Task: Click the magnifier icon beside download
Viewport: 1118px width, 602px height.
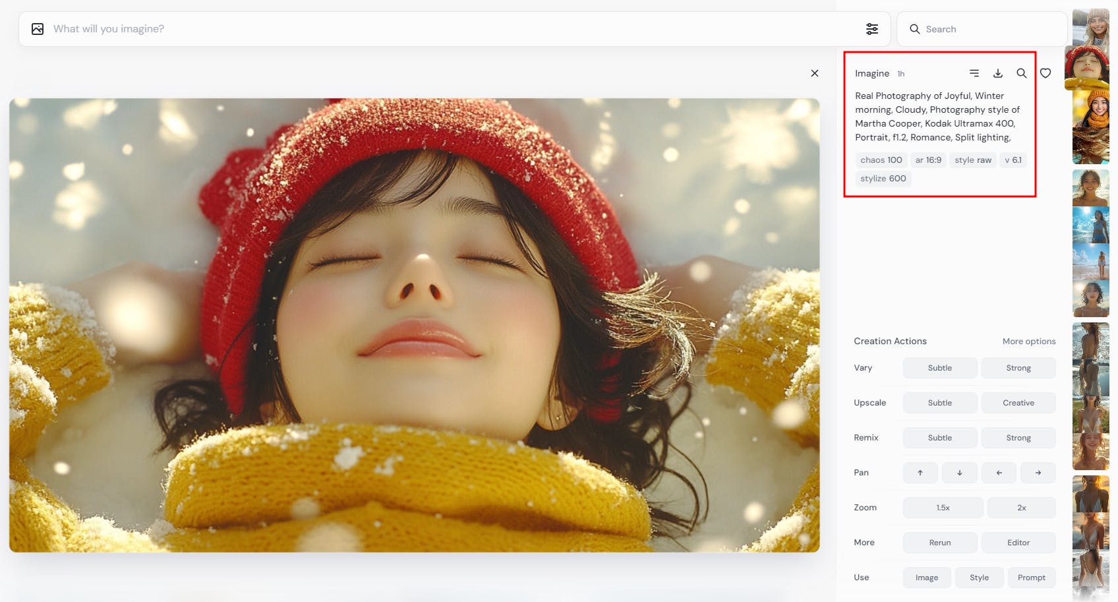Action: tap(1021, 73)
